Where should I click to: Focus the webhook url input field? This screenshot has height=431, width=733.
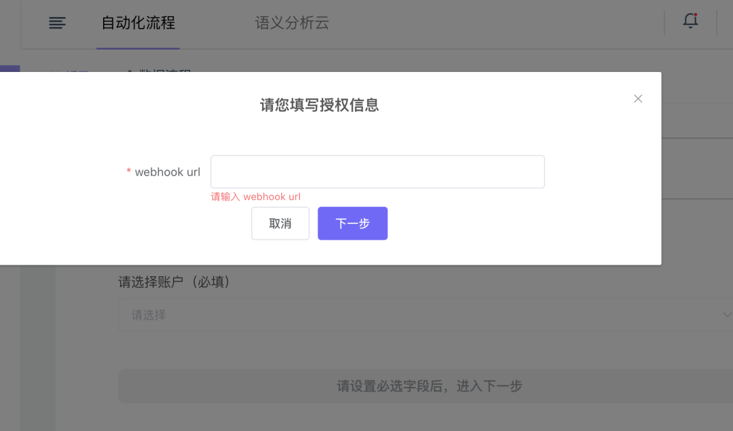pos(377,172)
